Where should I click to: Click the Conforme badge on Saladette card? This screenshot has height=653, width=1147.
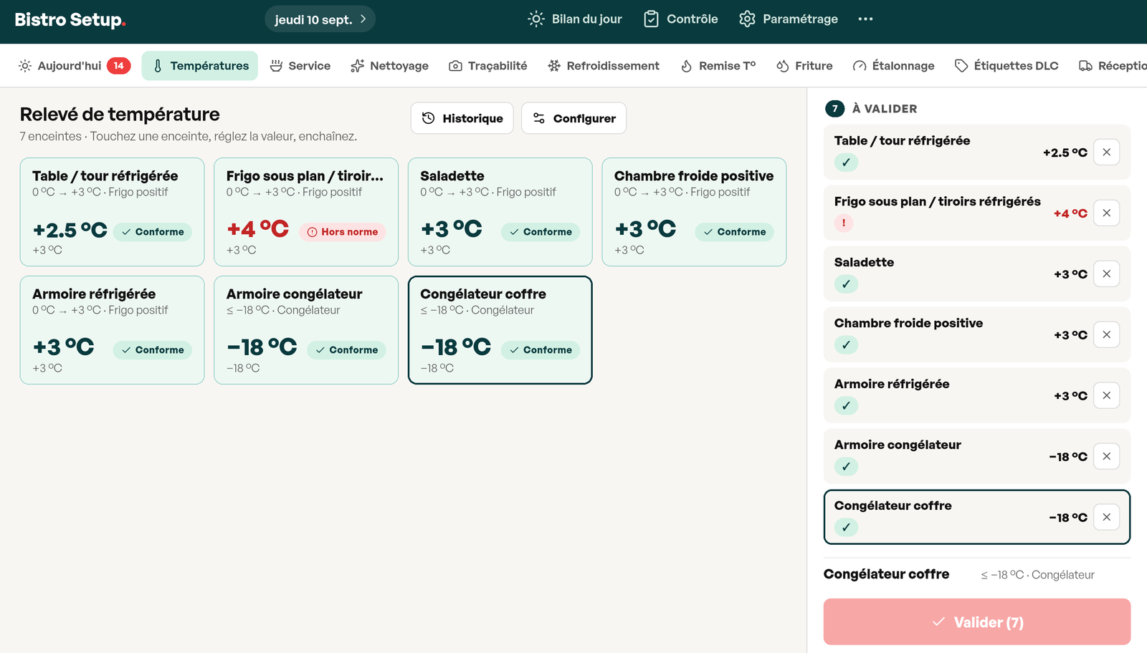click(541, 232)
